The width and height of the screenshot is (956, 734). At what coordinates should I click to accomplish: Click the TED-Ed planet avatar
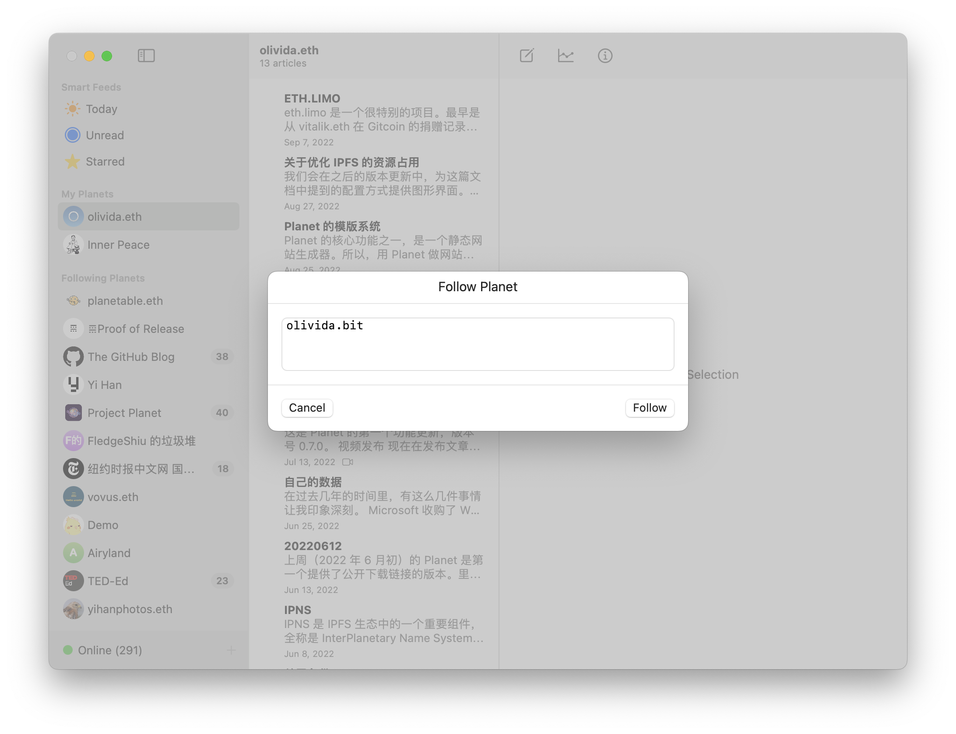coord(73,581)
